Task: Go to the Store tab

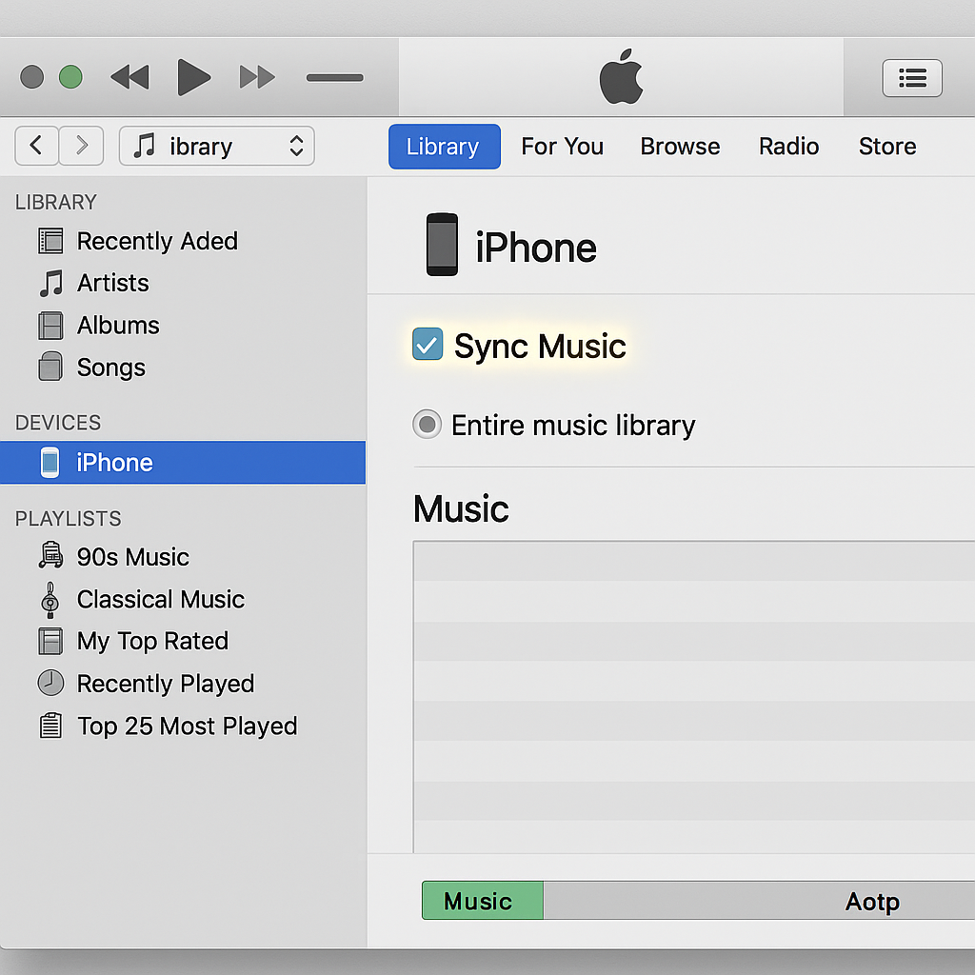Action: pos(887,146)
